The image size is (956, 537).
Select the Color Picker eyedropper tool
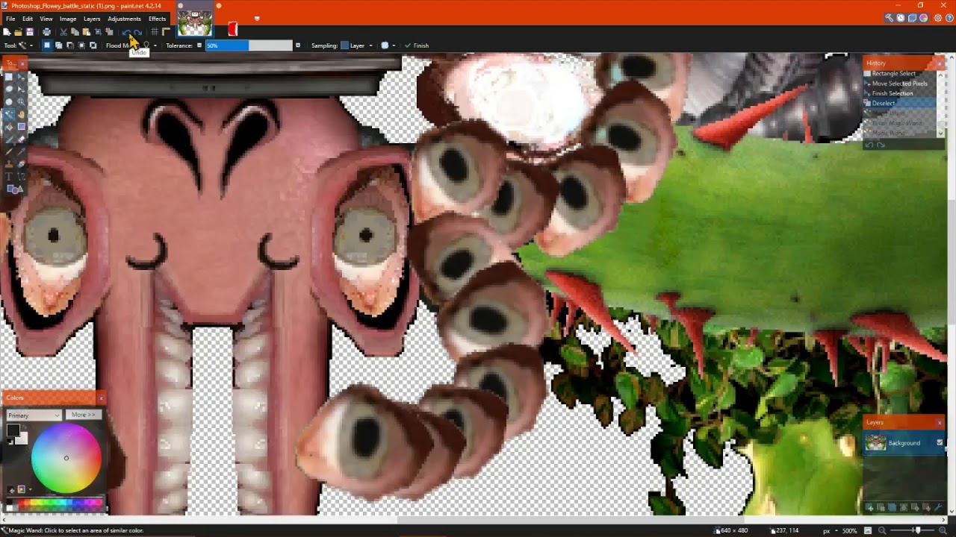(x=21, y=151)
